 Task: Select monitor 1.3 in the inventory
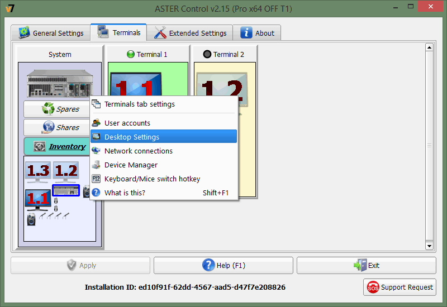38,172
